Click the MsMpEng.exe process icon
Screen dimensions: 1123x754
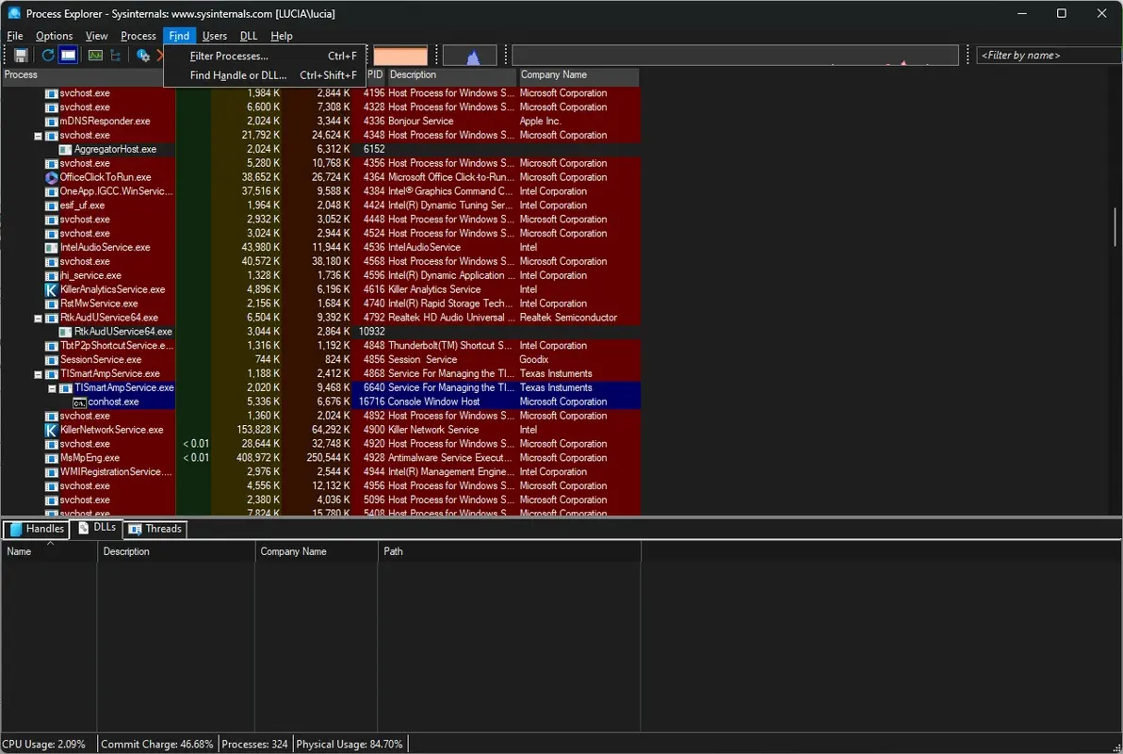click(52, 458)
